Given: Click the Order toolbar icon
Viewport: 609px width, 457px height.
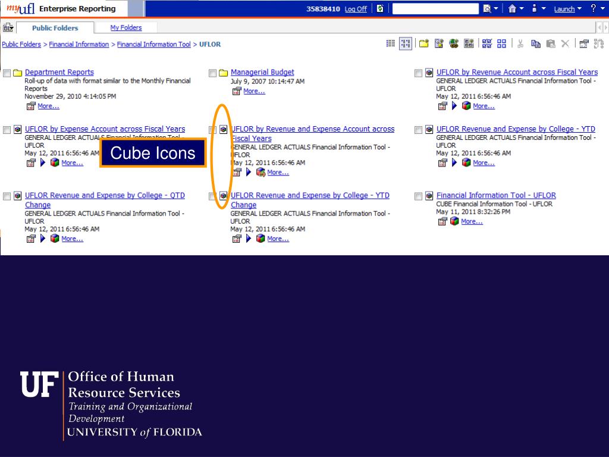Looking at the screenshot, I should [x=599, y=43].
